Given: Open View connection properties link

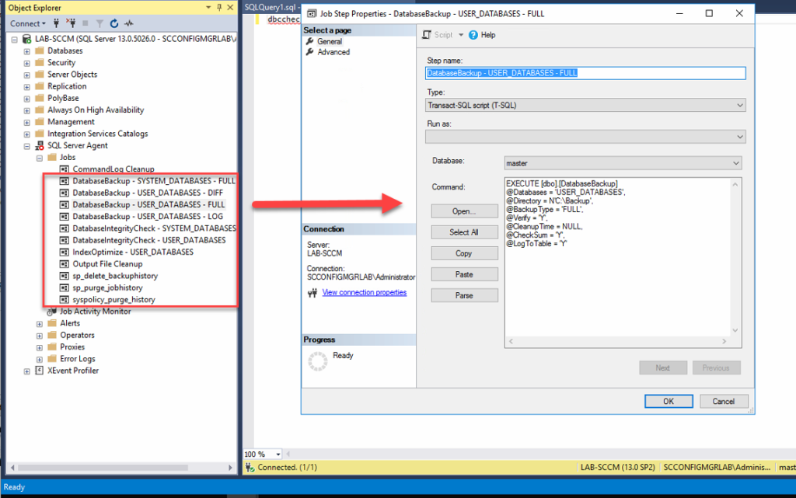Looking at the screenshot, I should (x=364, y=293).
